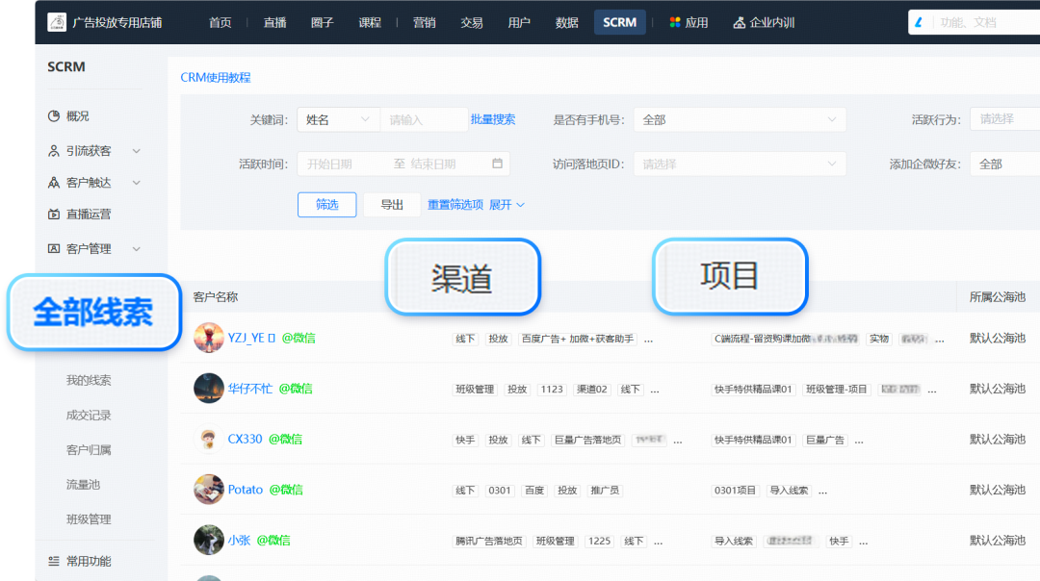
Task: Open the 概况 overview icon in sidebar
Action: click(x=54, y=116)
